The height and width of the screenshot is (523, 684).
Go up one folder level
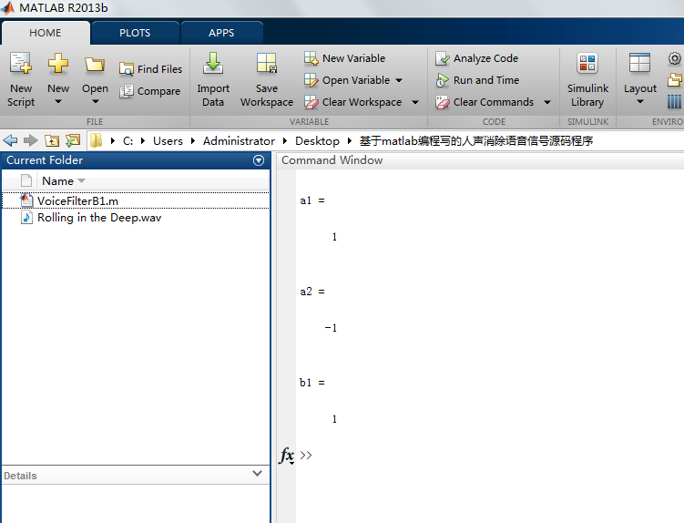click(x=52, y=140)
